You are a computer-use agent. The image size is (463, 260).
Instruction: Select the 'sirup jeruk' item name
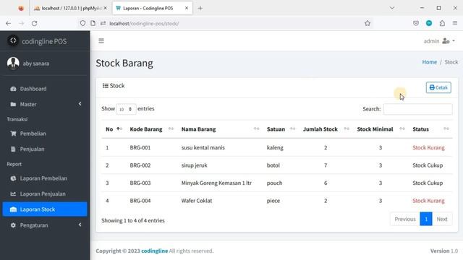coord(195,165)
